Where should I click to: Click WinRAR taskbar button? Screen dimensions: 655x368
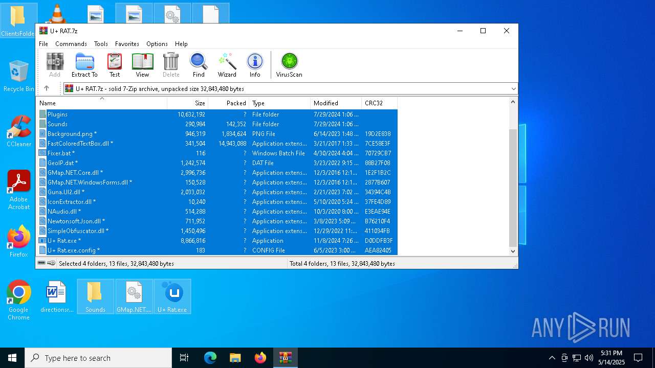coord(286,358)
